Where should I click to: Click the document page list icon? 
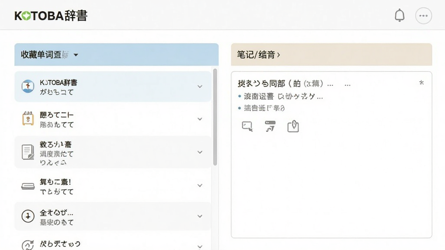point(28,152)
